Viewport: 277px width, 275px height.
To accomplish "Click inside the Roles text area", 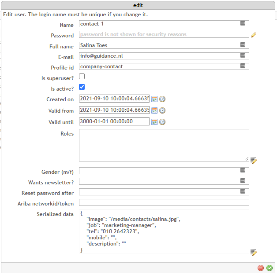I will [x=164, y=145].
